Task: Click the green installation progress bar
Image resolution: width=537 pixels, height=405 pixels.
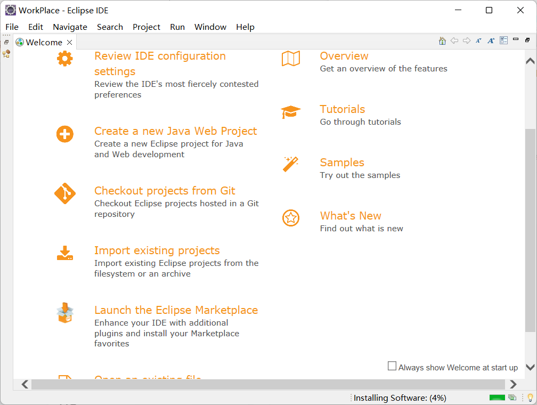Action: 497,398
